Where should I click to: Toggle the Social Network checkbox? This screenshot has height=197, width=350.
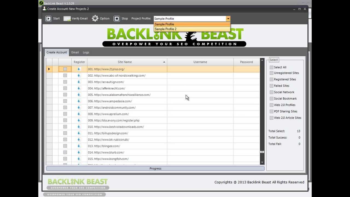click(x=272, y=92)
